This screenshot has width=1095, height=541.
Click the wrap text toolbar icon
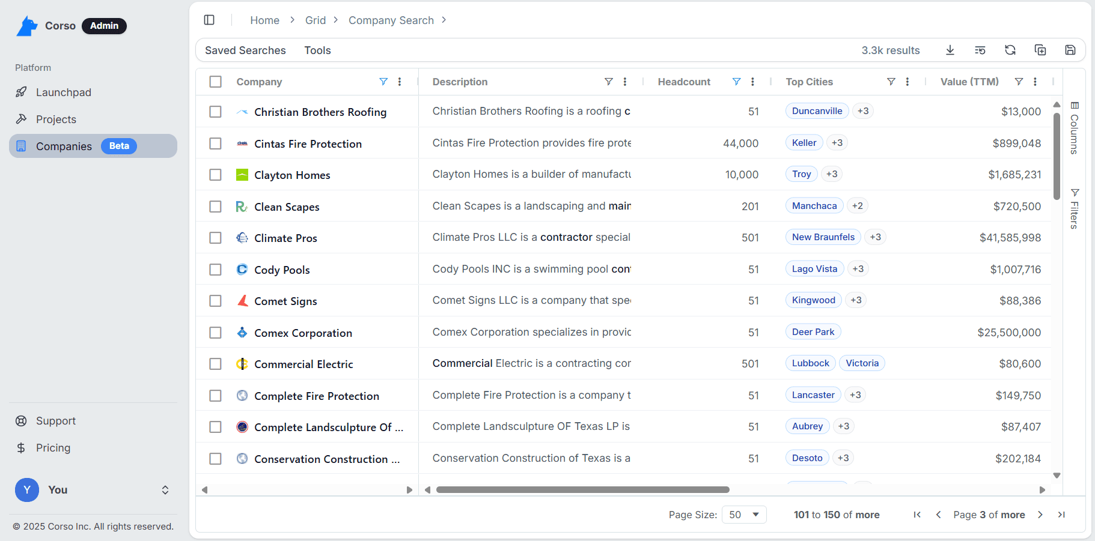pos(980,50)
